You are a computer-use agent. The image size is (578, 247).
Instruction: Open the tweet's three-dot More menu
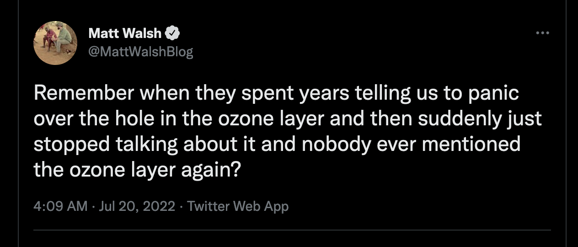pyautogui.click(x=542, y=33)
